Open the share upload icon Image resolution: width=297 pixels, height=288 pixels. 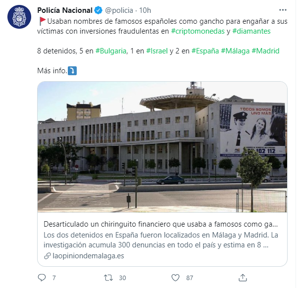pos(243,278)
